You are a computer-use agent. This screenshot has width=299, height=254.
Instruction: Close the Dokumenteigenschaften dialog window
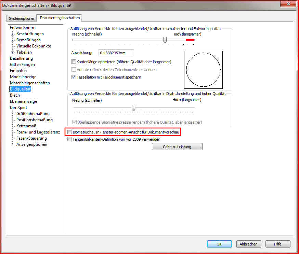[288, 4]
